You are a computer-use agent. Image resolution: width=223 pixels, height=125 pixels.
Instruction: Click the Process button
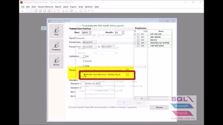click(159, 107)
